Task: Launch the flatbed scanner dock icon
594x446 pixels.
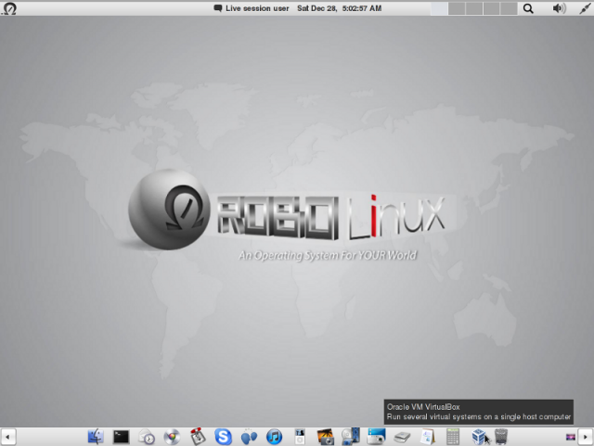Action: 402,438
